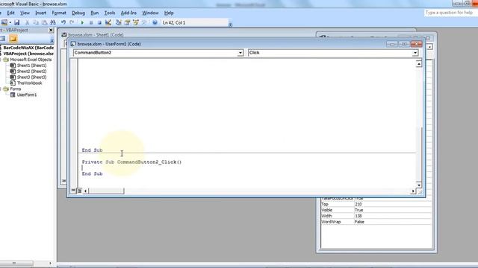Open the Debug menu
The height and width of the screenshot is (268, 478).
point(78,13)
